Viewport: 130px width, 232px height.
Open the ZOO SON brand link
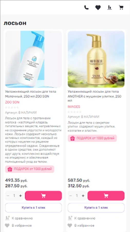click(x=12, y=102)
